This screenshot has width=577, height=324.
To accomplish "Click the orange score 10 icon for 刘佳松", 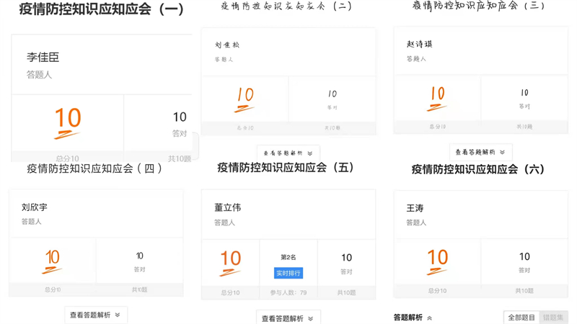I will 245,99.
